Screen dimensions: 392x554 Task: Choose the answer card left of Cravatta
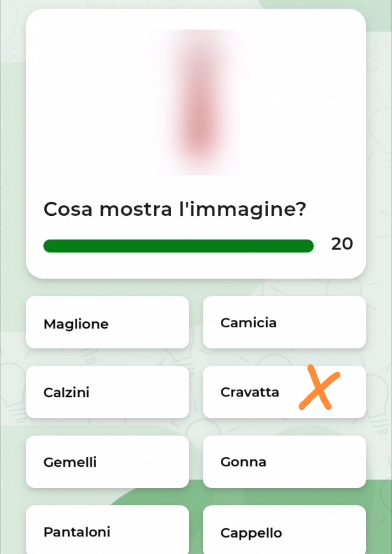pos(107,392)
